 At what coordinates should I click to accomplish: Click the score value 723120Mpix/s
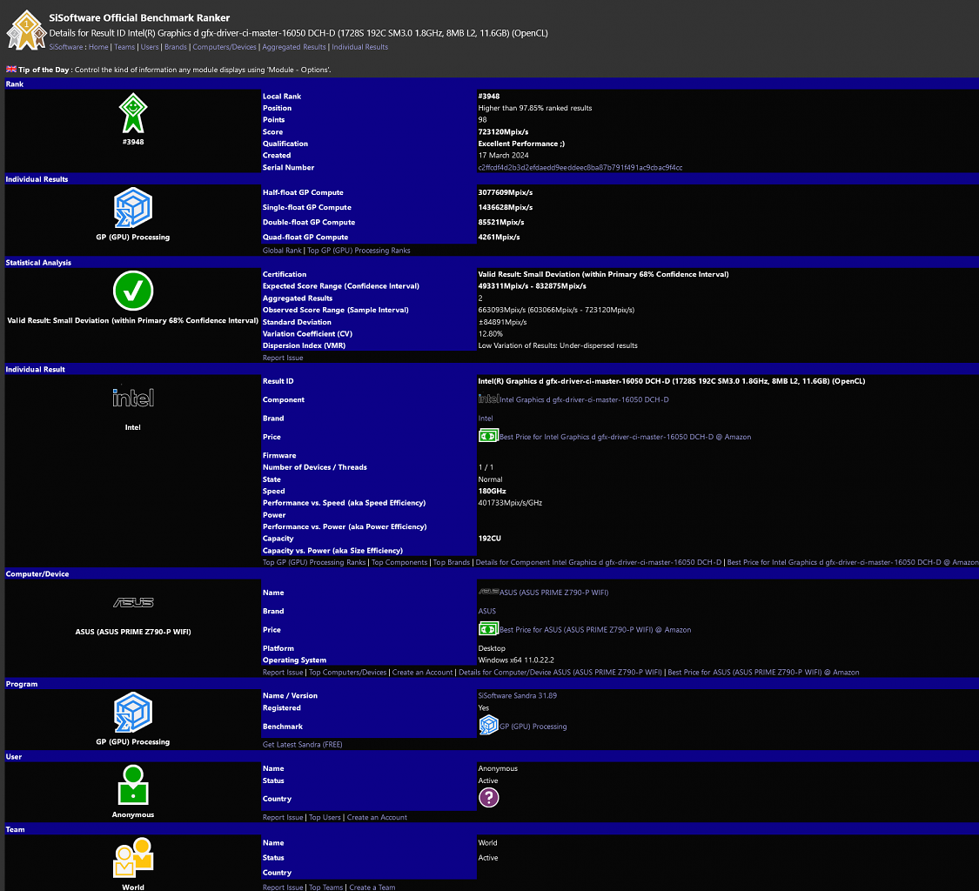point(503,131)
